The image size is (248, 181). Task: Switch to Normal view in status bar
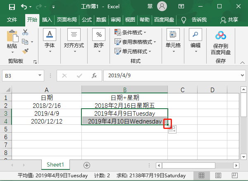pos(202,175)
